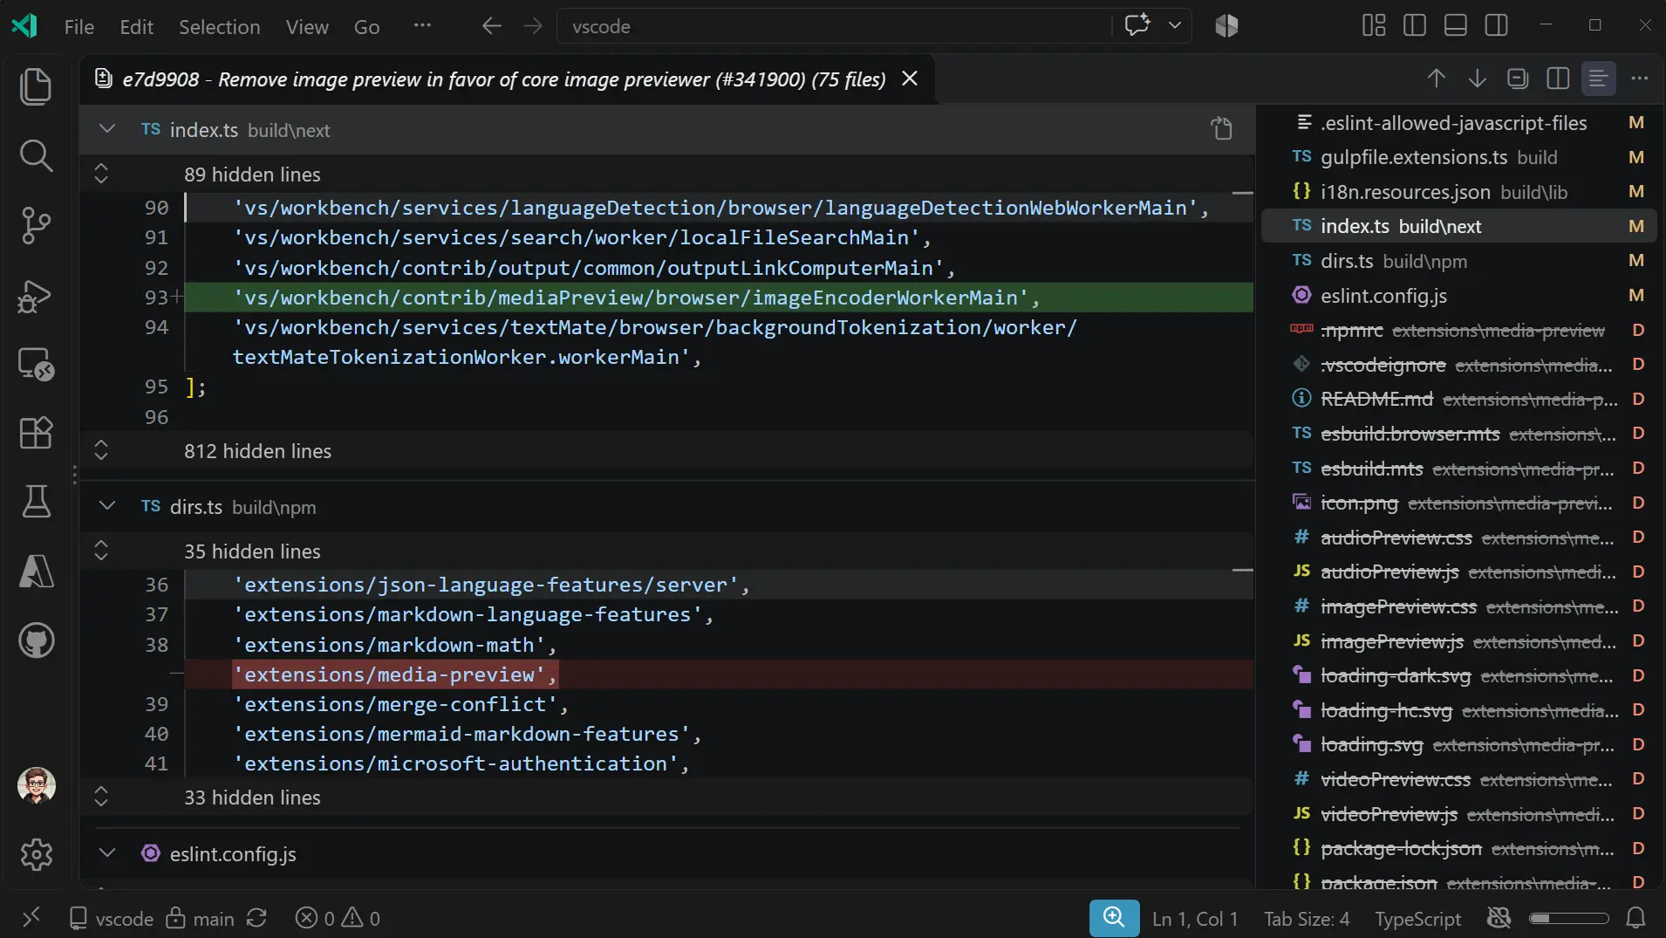The height and width of the screenshot is (938, 1666).
Task: Click Ln 1, Col 1 indicator
Action: tap(1194, 919)
